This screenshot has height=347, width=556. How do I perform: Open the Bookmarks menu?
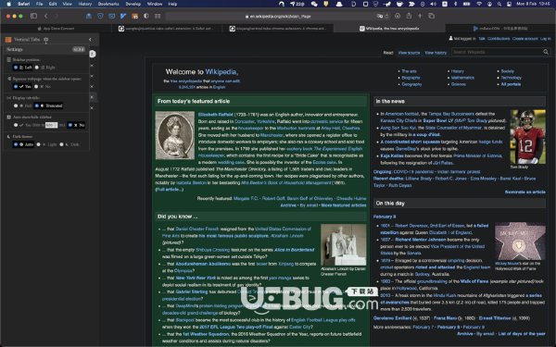tap(108, 4)
